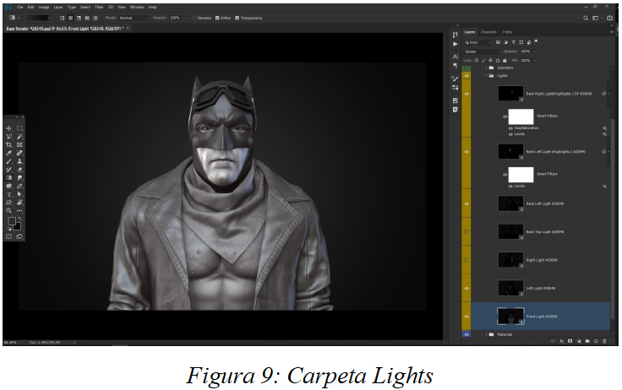Open the Filter menu
The width and height of the screenshot is (622, 390).
[x=97, y=7]
